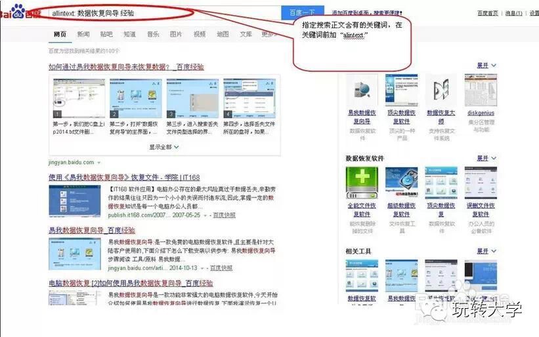This screenshot has height=337, width=539.
Task: Open the 贴吧 tab
Action: (x=106, y=34)
